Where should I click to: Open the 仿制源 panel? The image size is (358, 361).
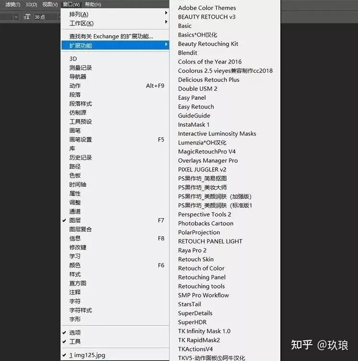(115, 113)
